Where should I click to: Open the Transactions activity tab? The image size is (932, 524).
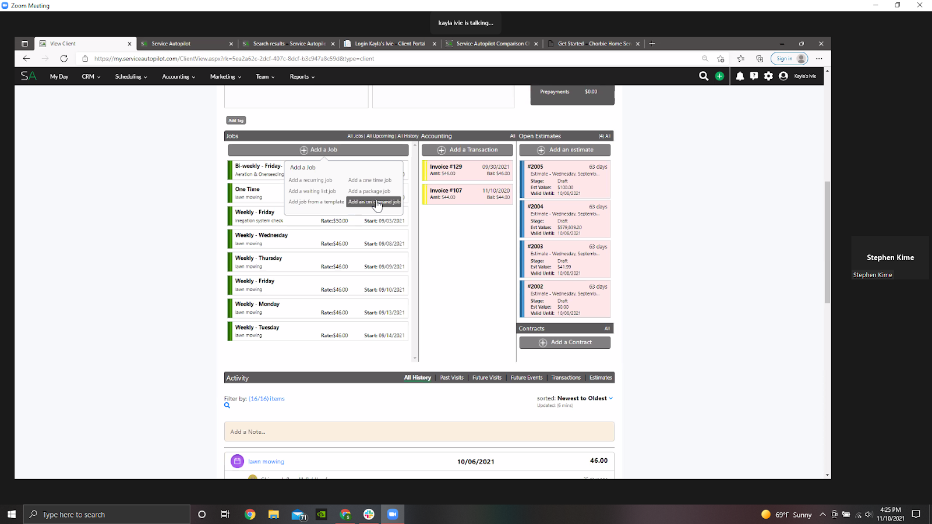click(x=566, y=378)
